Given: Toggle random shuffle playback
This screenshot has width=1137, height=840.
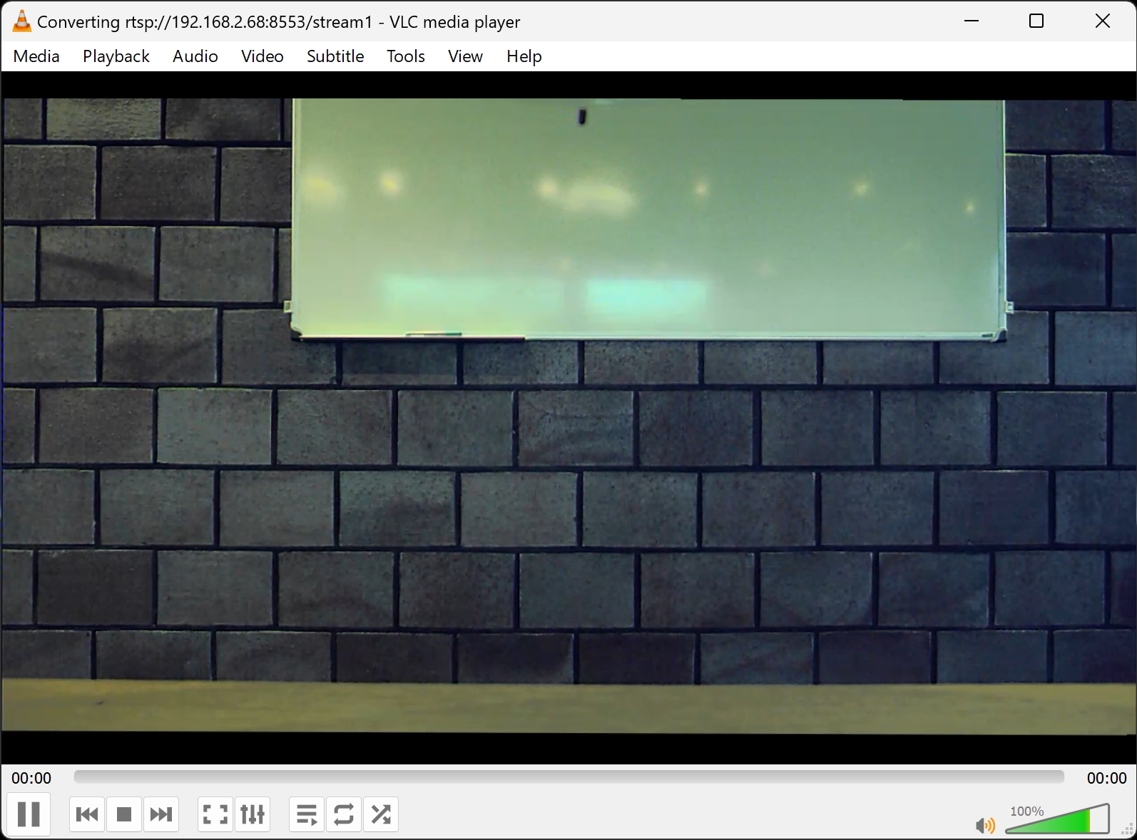Looking at the screenshot, I should [x=381, y=814].
